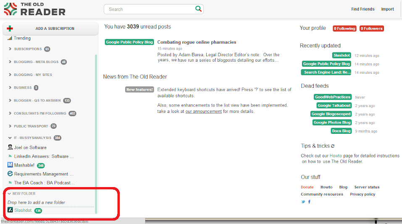Viewport: 402px width, 224px height.
Task: Click the sidebar vertical scrollbar
Action: tap(96, 134)
